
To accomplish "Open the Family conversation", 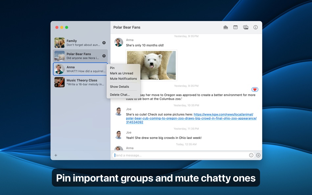I will point(80,43).
